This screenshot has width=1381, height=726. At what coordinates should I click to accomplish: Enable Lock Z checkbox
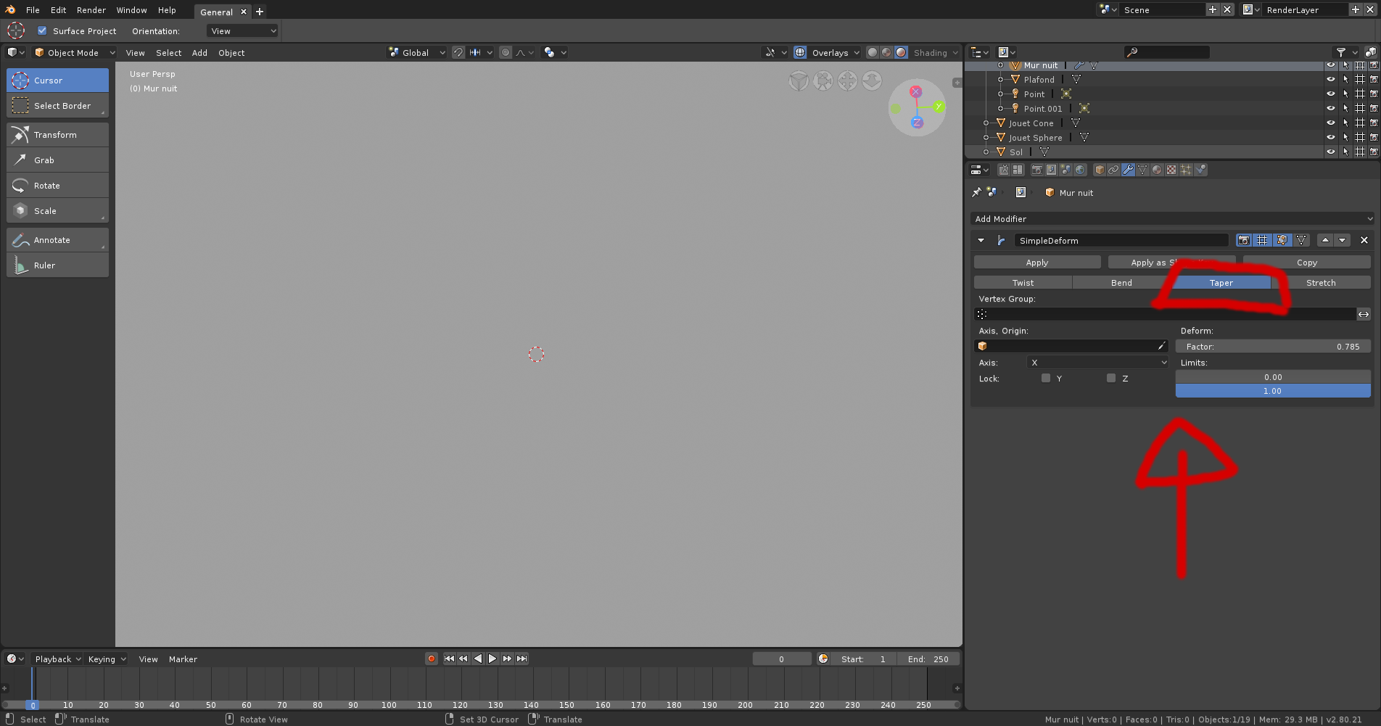tap(1110, 378)
